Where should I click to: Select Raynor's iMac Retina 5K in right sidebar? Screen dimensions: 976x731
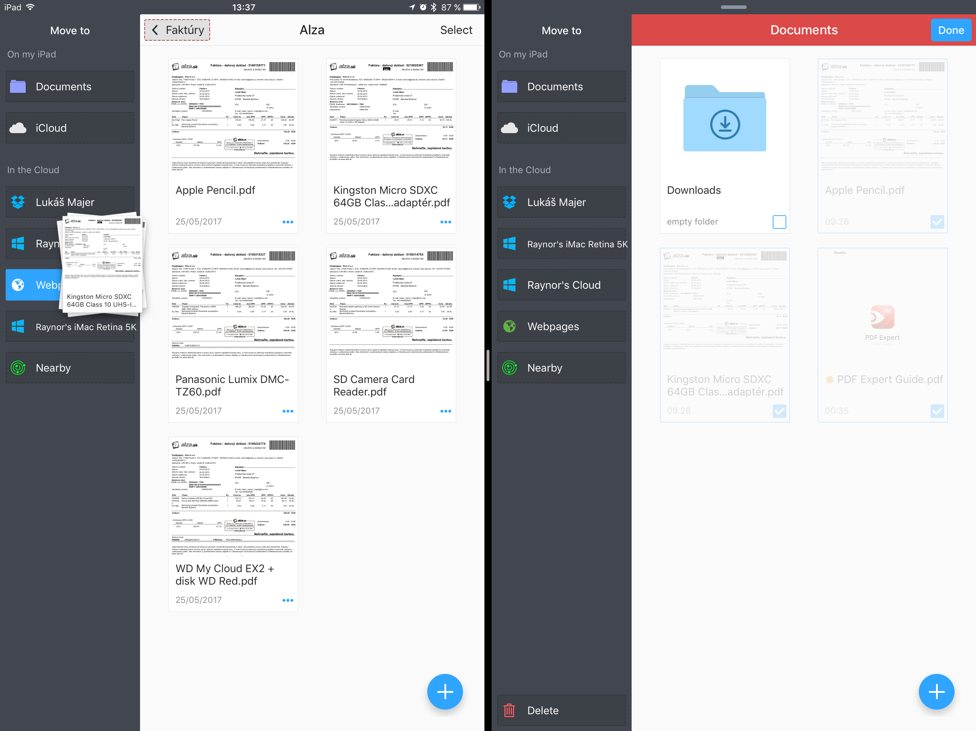[561, 244]
